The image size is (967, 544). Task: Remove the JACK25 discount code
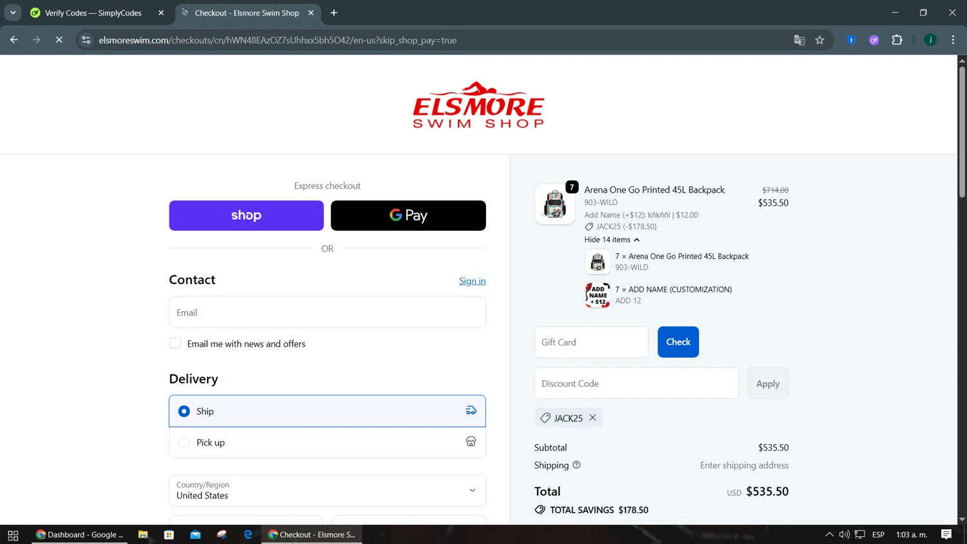click(592, 418)
